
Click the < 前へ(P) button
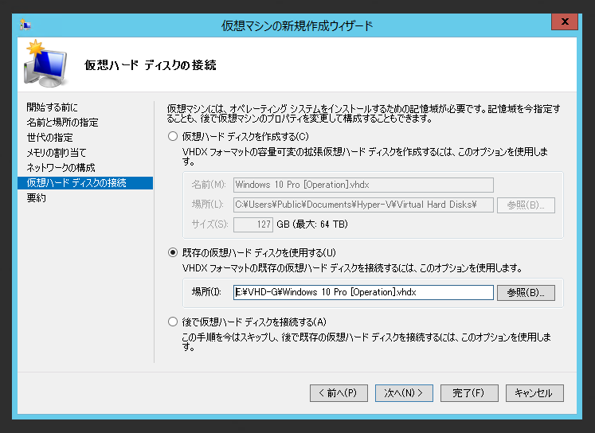[x=339, y=393]
